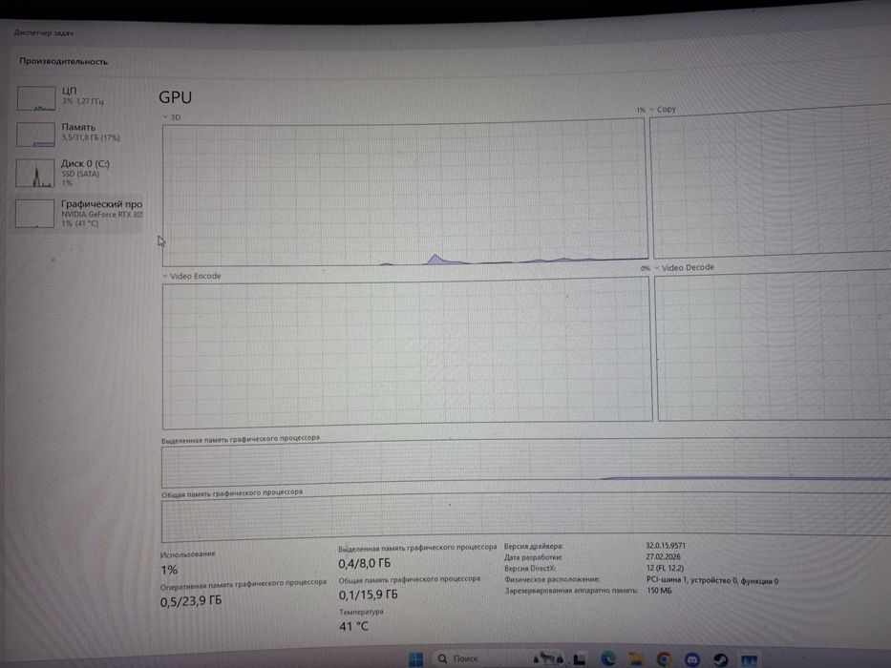Click the 41 °C temperature value
The height and width of the screenshot is (668, 891).
353,627
